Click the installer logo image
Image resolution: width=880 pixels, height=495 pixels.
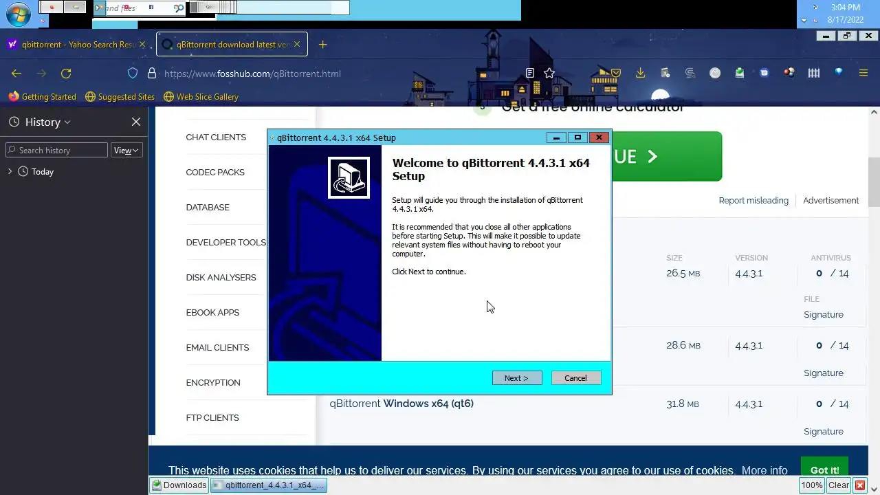[349, 178]
